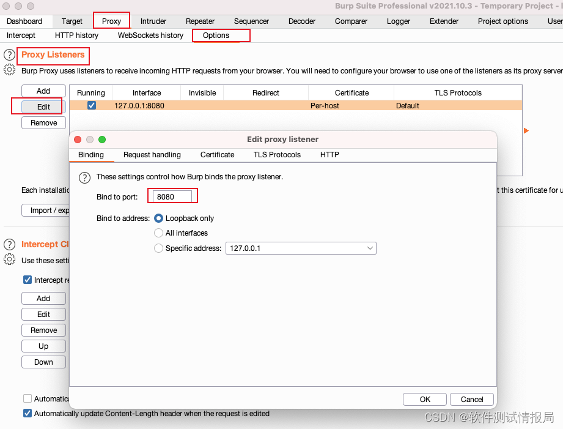Open the Extender tab
Image resolution: width=563 pixels, height=429 pixels.
[x=444, y=21]
